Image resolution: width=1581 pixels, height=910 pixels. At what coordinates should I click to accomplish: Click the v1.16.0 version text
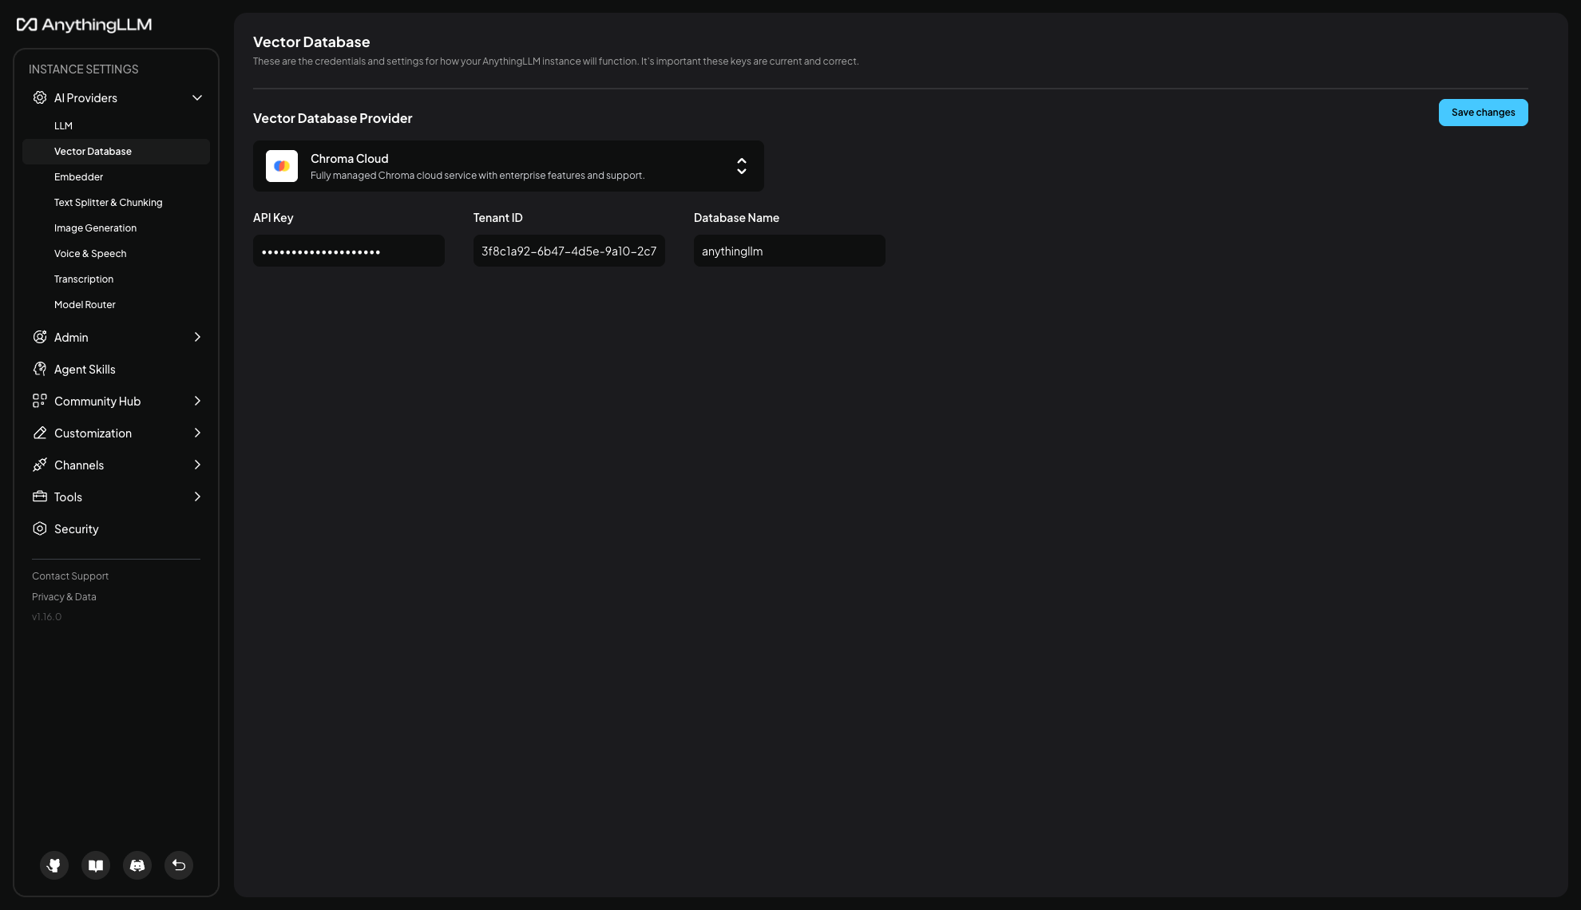pyautogui.click(x=46, y=617)
